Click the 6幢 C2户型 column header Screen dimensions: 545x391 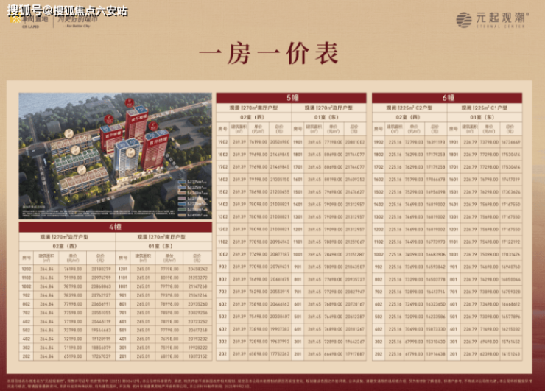click(x=409, y=108)
